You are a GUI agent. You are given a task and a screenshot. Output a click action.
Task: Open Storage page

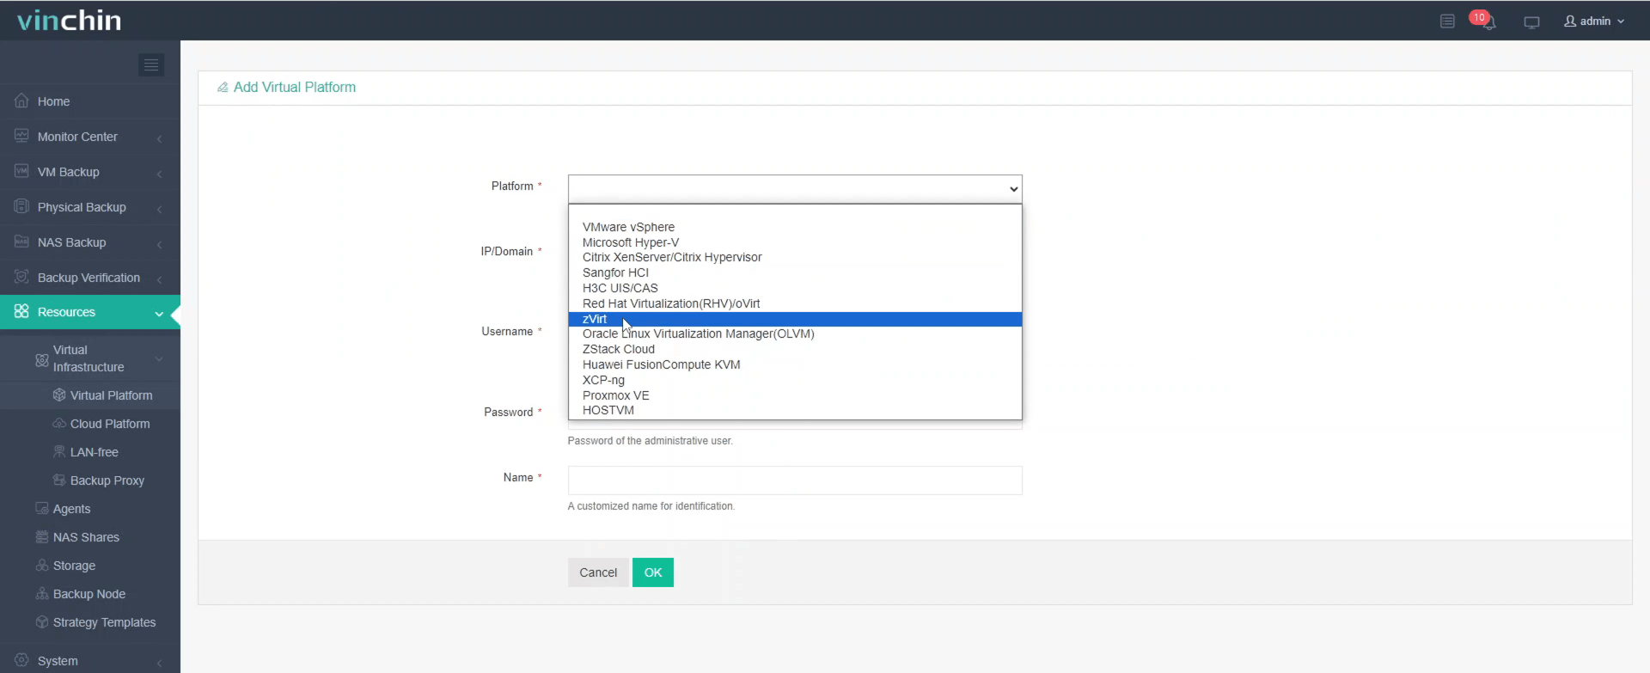[x=74, y=566]
